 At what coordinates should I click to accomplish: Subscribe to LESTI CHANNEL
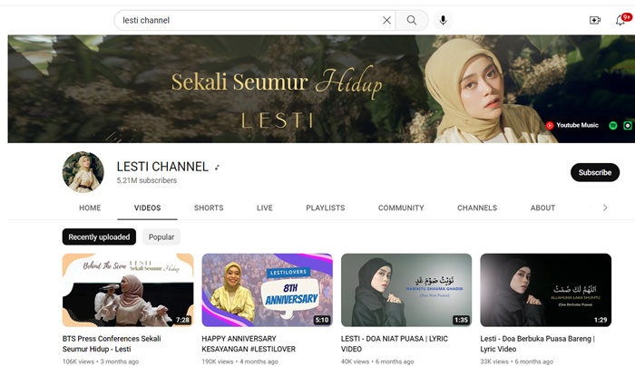click(x=595, y=172)
